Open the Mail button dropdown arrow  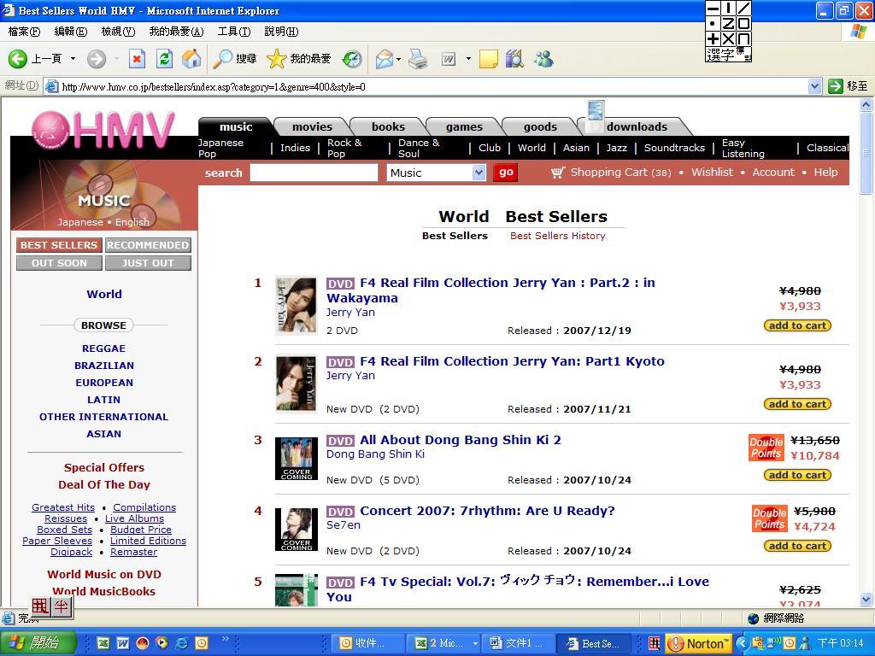coord(398,59)
